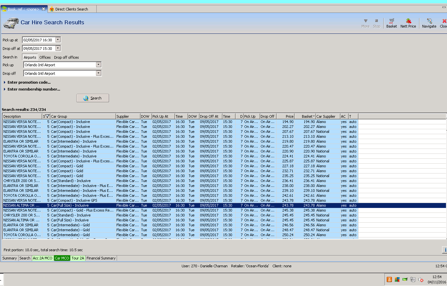Open the Financial Summary tab

coord(101,258)
